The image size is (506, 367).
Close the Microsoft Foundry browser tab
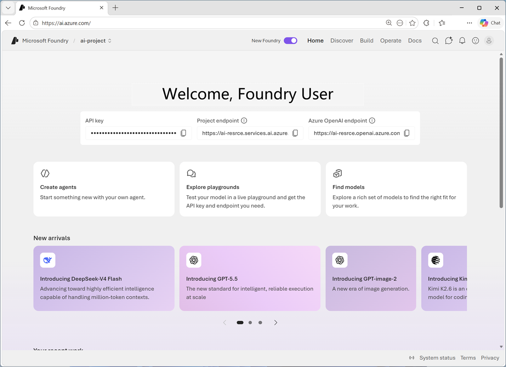pyautogui.click(x=101, y=8)
